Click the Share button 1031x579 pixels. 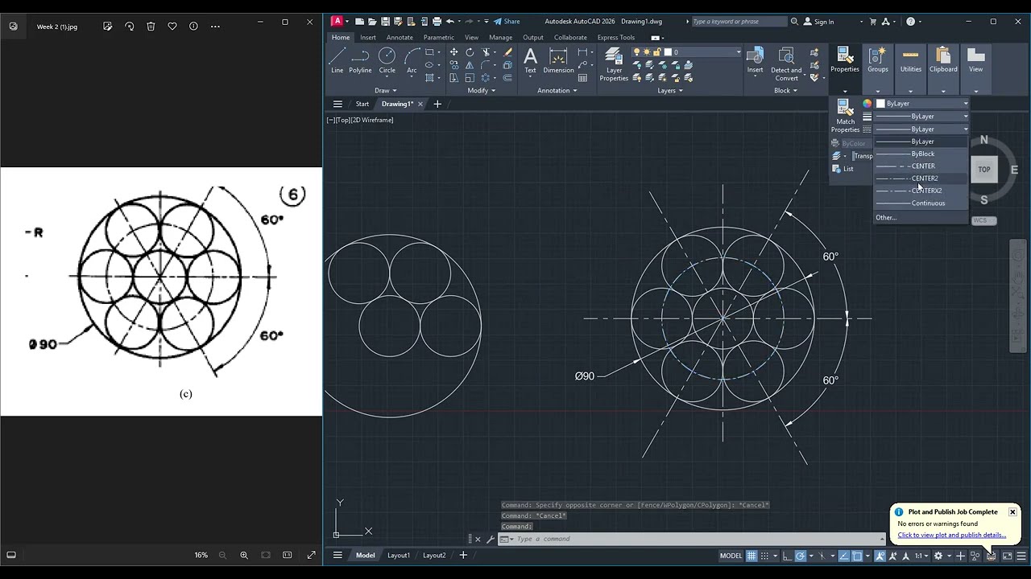click(507, 22)
